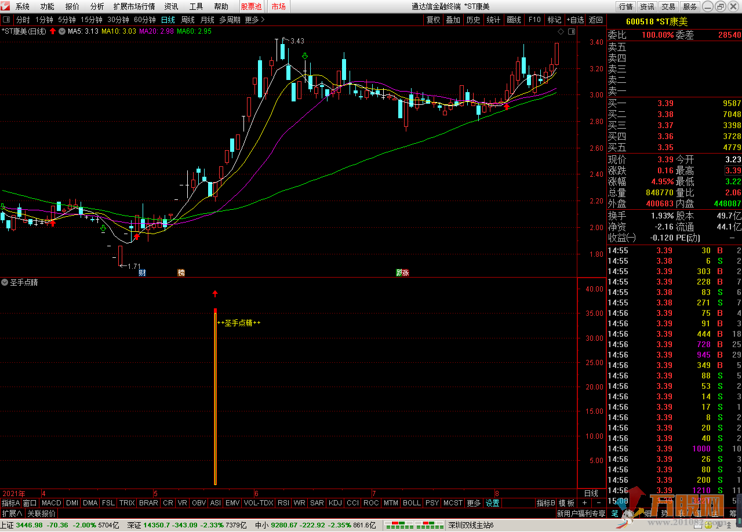Open the 股票池 tab
Image resolution: width=742 pixels, height=532 pixels.
point(252,6)
